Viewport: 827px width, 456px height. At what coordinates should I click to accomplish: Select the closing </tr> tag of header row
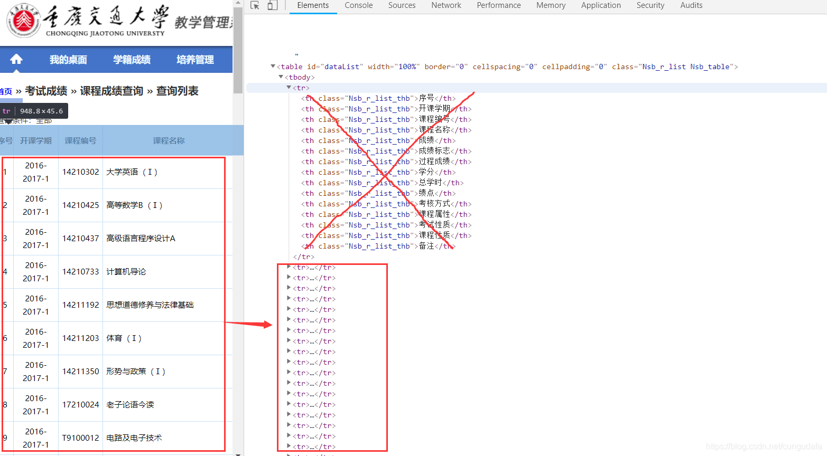(304, 256)
